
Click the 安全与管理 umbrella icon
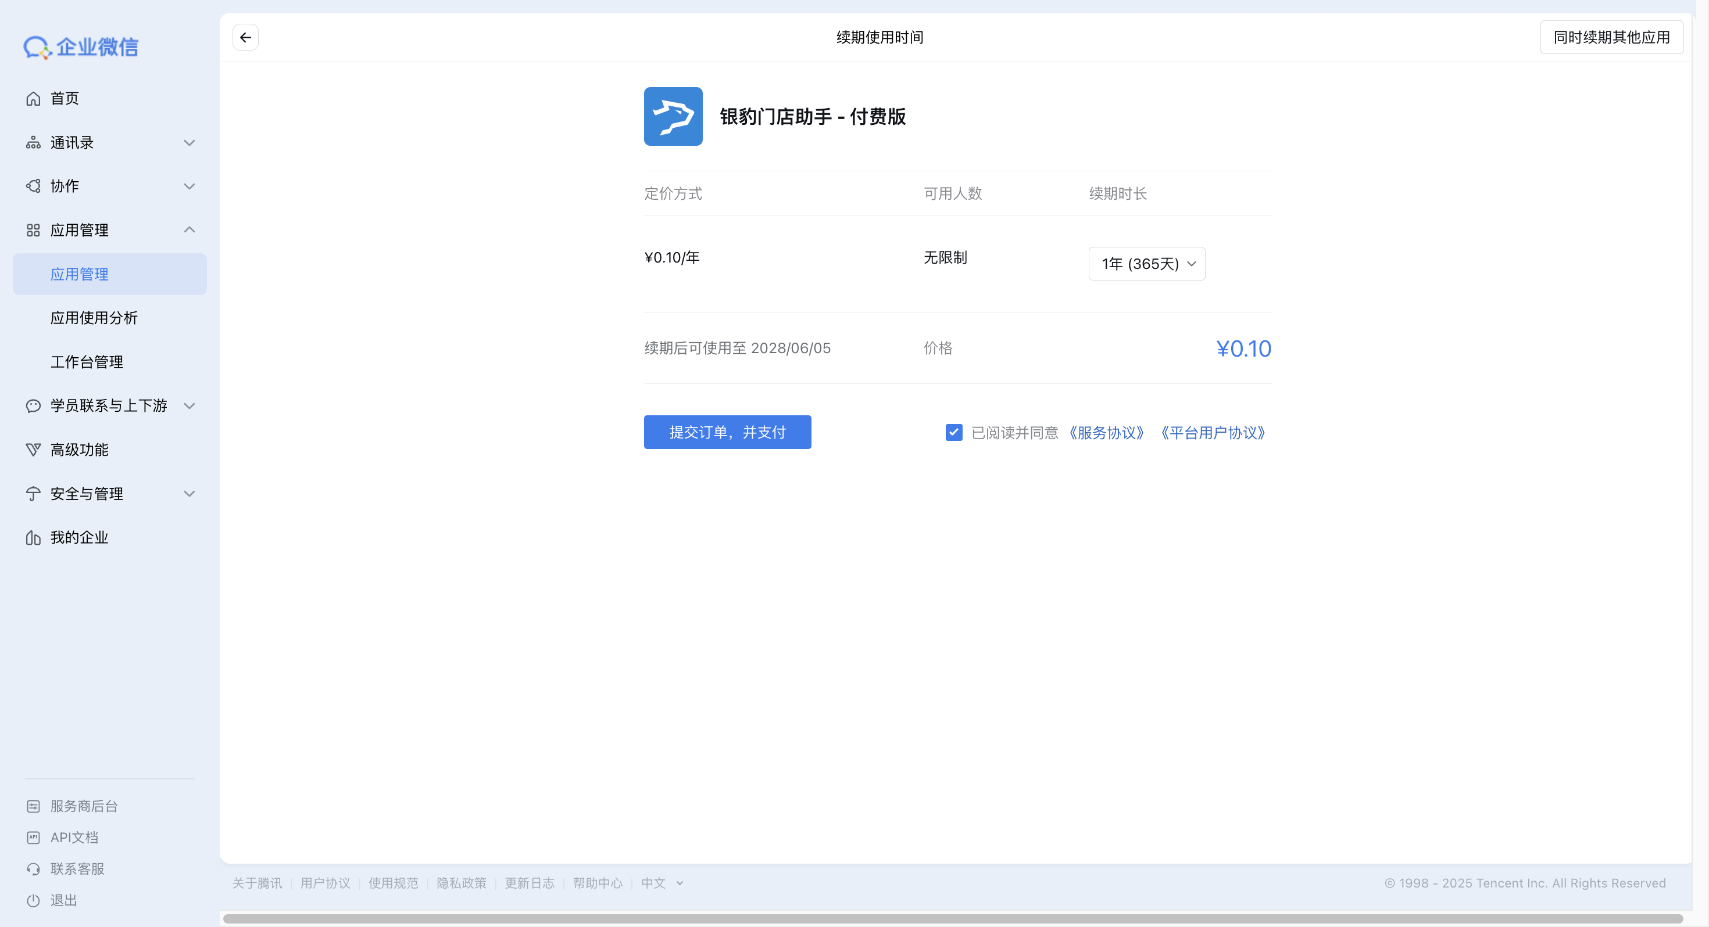[33, 494]
